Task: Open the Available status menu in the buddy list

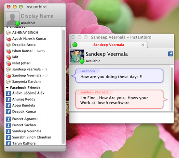Action: (28, 23)
